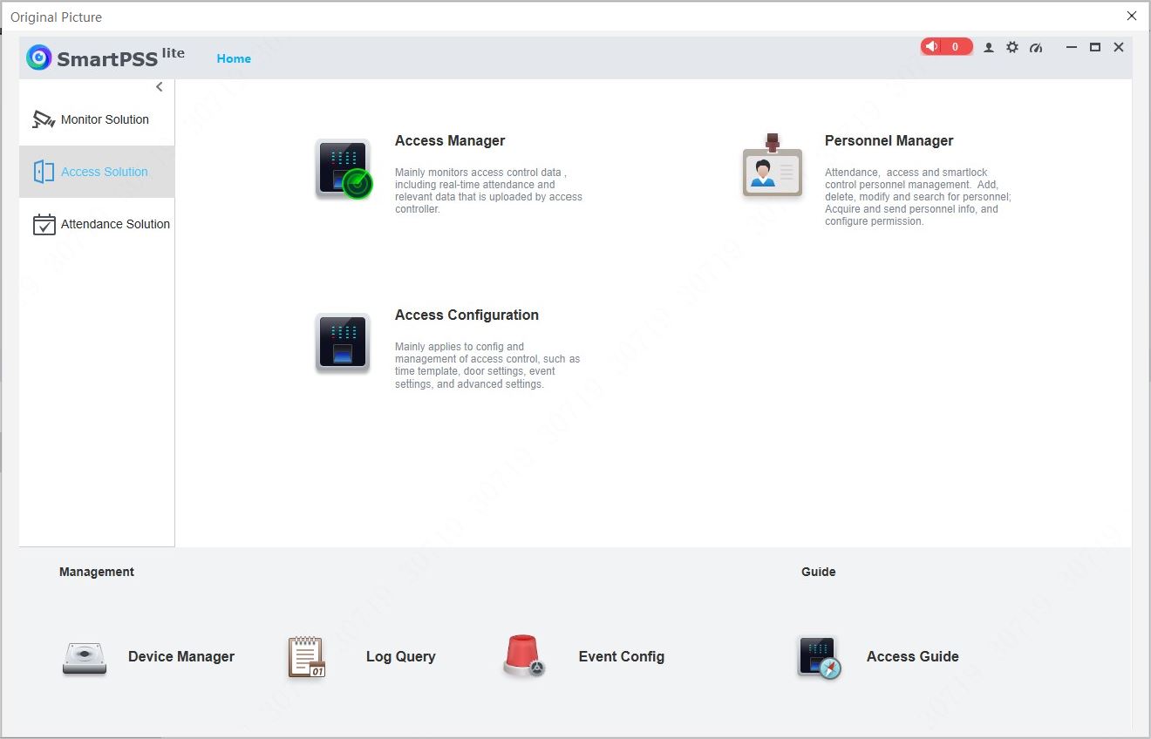Click the Personnel Manager title

point(889,140)
